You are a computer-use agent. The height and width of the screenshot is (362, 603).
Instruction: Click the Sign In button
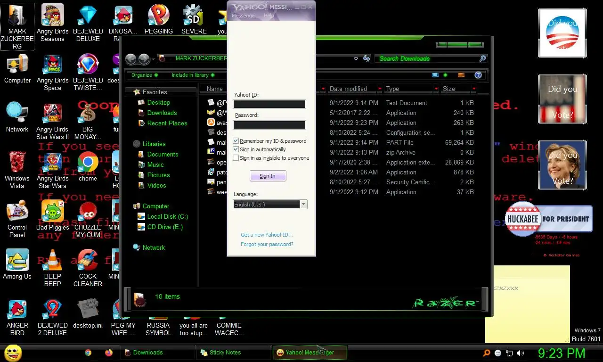pyautogui.click(x=268, y=176)
